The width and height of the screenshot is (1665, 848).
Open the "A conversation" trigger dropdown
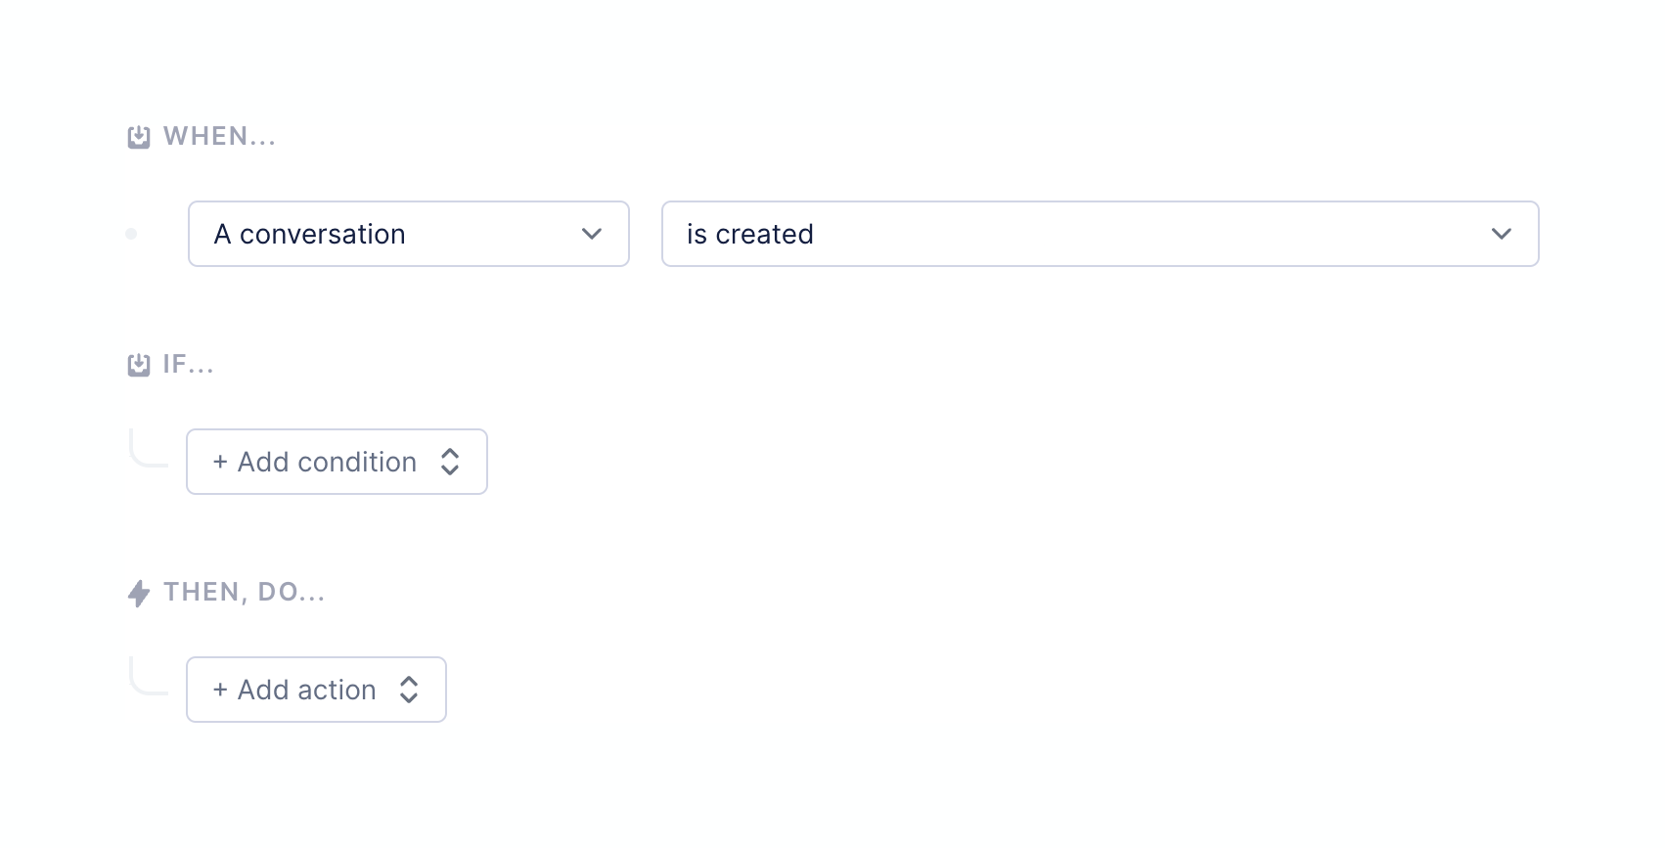pos(408,234)
